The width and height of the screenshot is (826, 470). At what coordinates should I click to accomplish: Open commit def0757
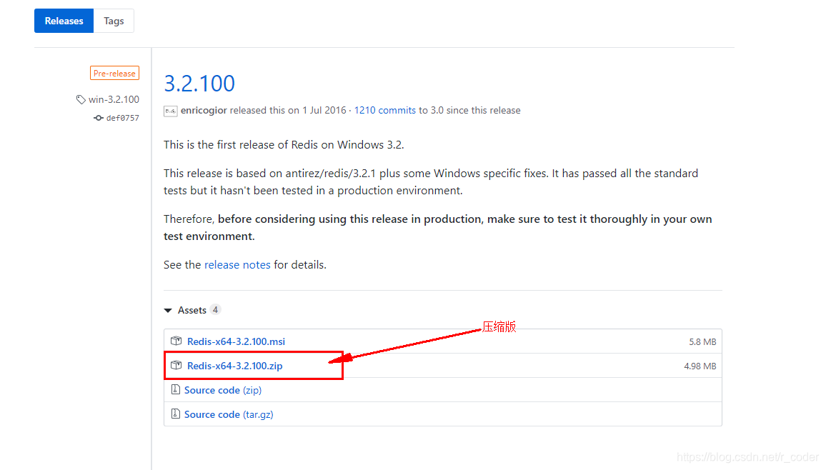[123, 118]
